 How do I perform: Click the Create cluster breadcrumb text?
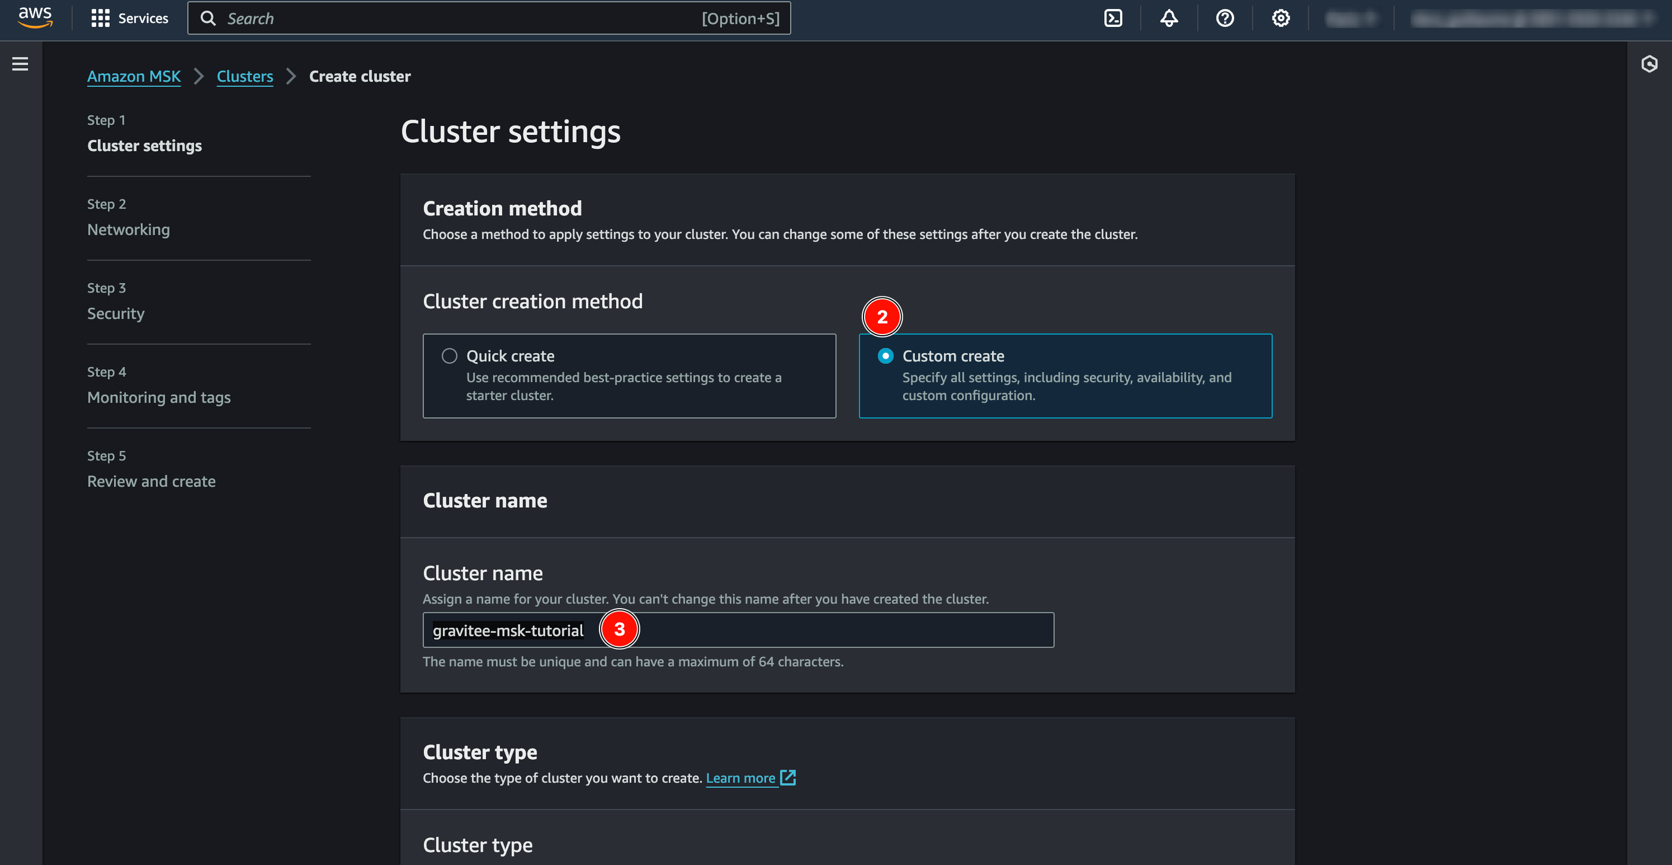tap(359, 76)
